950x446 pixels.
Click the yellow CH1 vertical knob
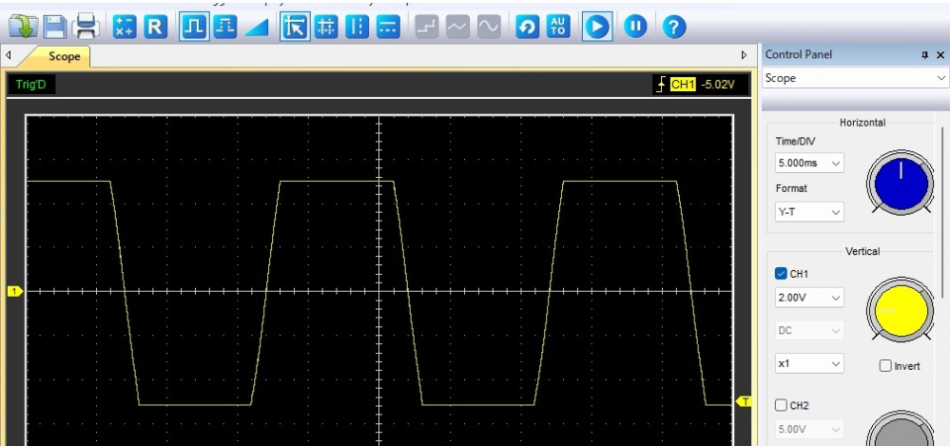[901, 310]
